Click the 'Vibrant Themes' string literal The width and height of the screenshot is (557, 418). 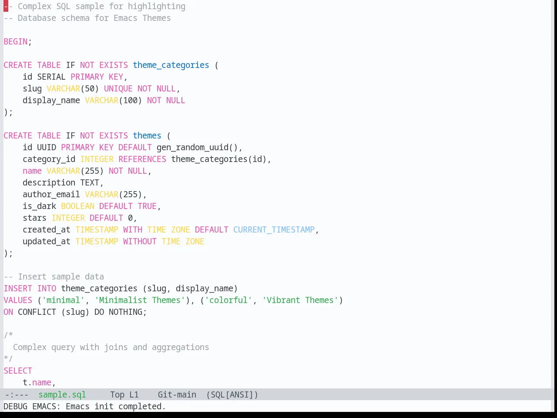coord(300,300)
